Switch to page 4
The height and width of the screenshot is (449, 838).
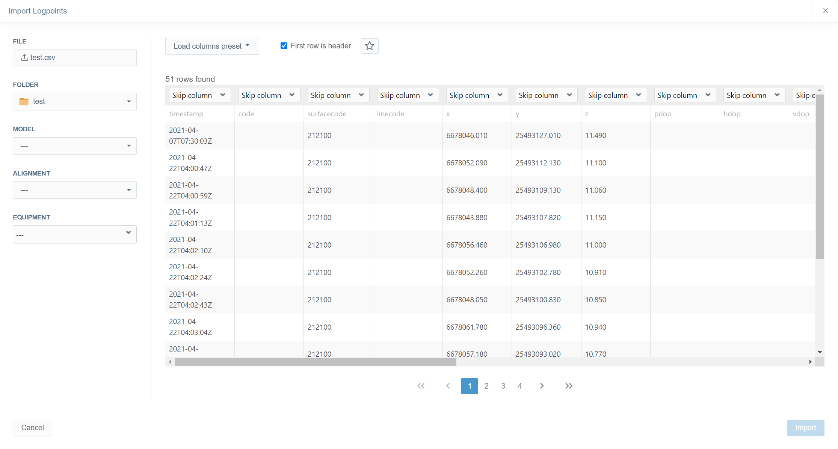[x=519, y=386]
